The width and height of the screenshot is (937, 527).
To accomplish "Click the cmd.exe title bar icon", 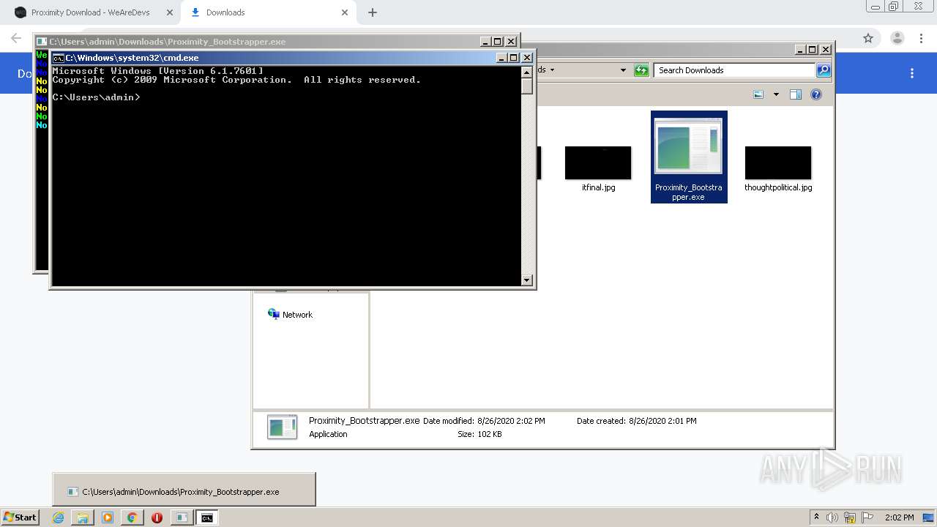I will click(59, 58).
